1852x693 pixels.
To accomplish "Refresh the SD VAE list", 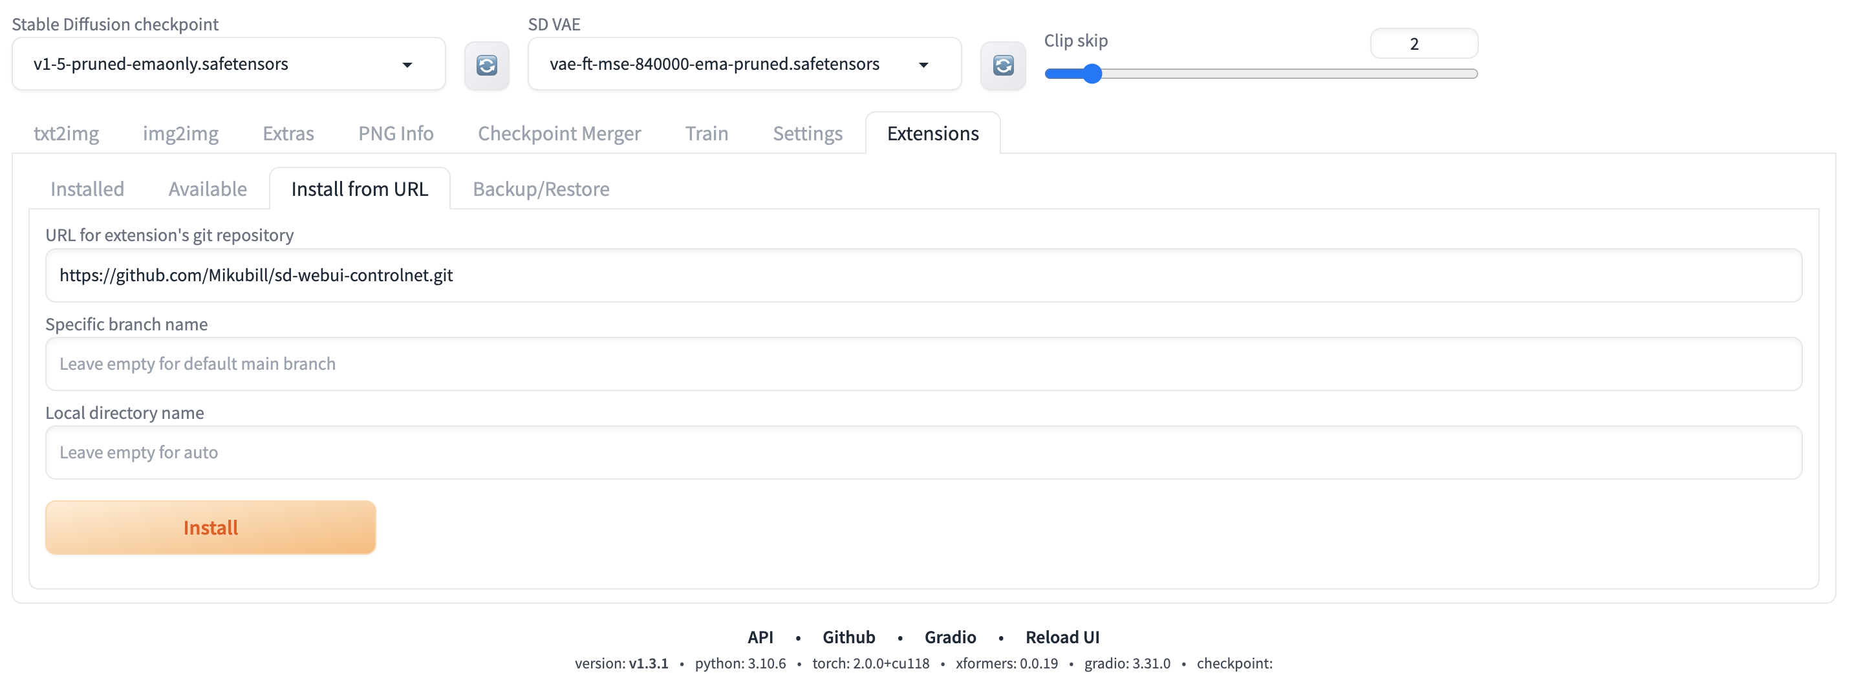I will click(1003, 65).
